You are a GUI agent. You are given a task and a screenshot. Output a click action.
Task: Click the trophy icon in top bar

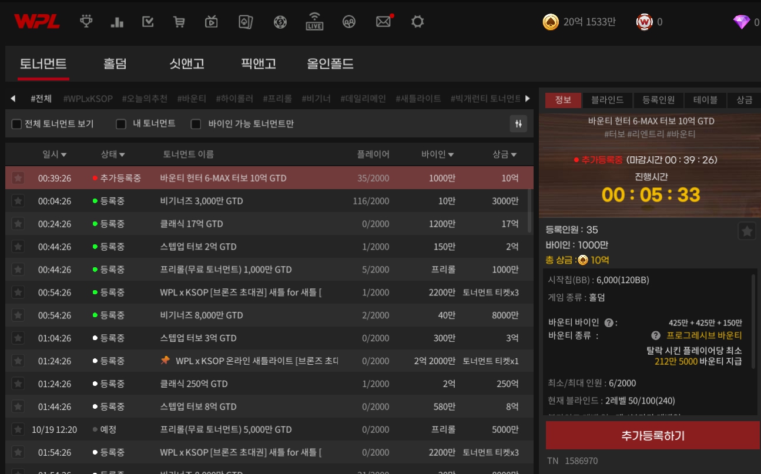pos(86,22)
